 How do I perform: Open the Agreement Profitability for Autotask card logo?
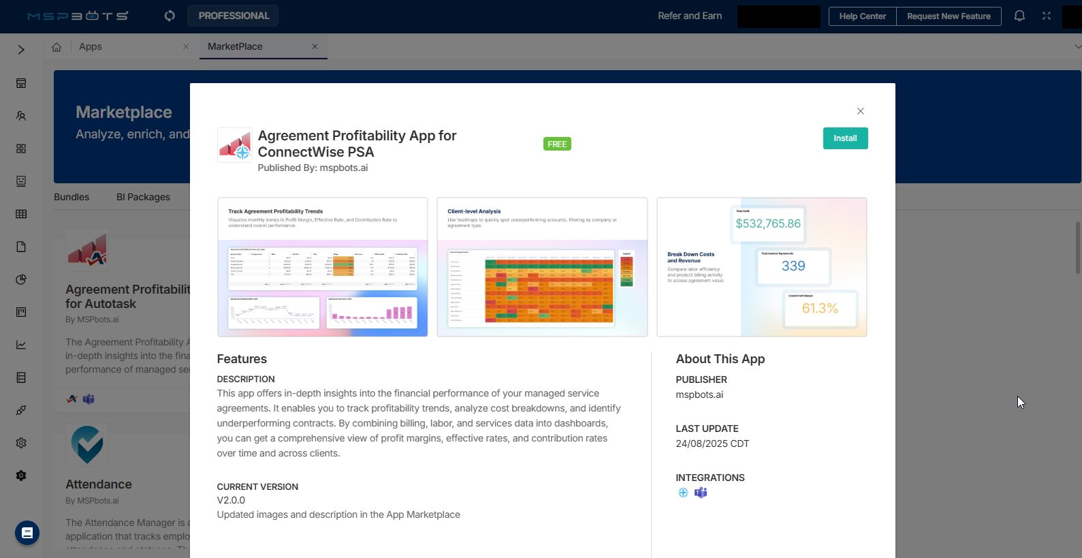tap(87, 250)
